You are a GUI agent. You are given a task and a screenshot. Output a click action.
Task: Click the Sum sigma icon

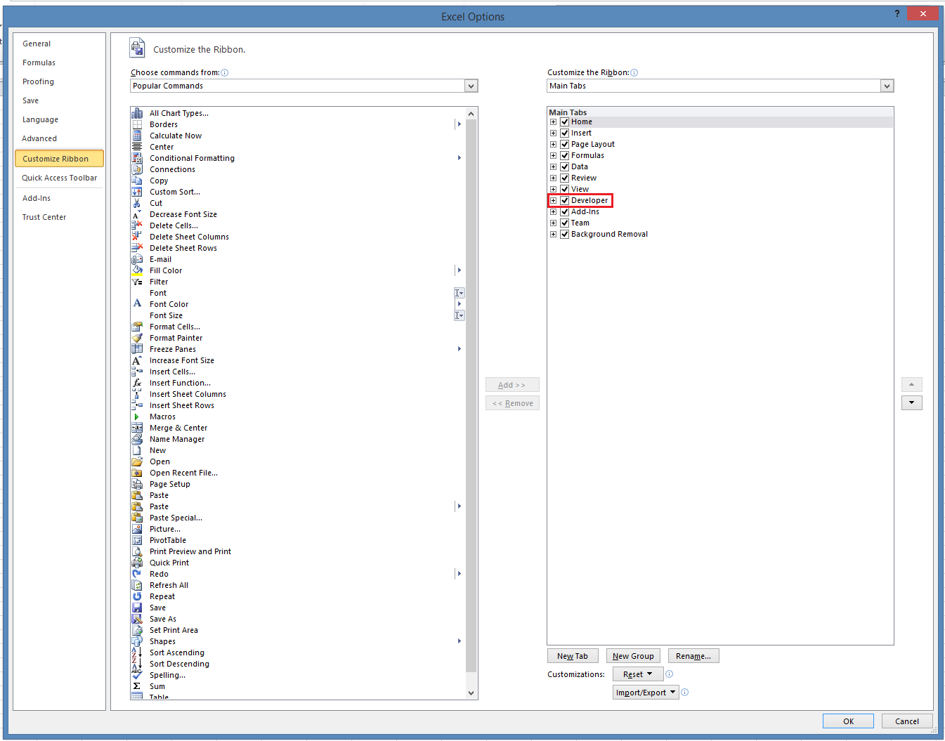137,686
